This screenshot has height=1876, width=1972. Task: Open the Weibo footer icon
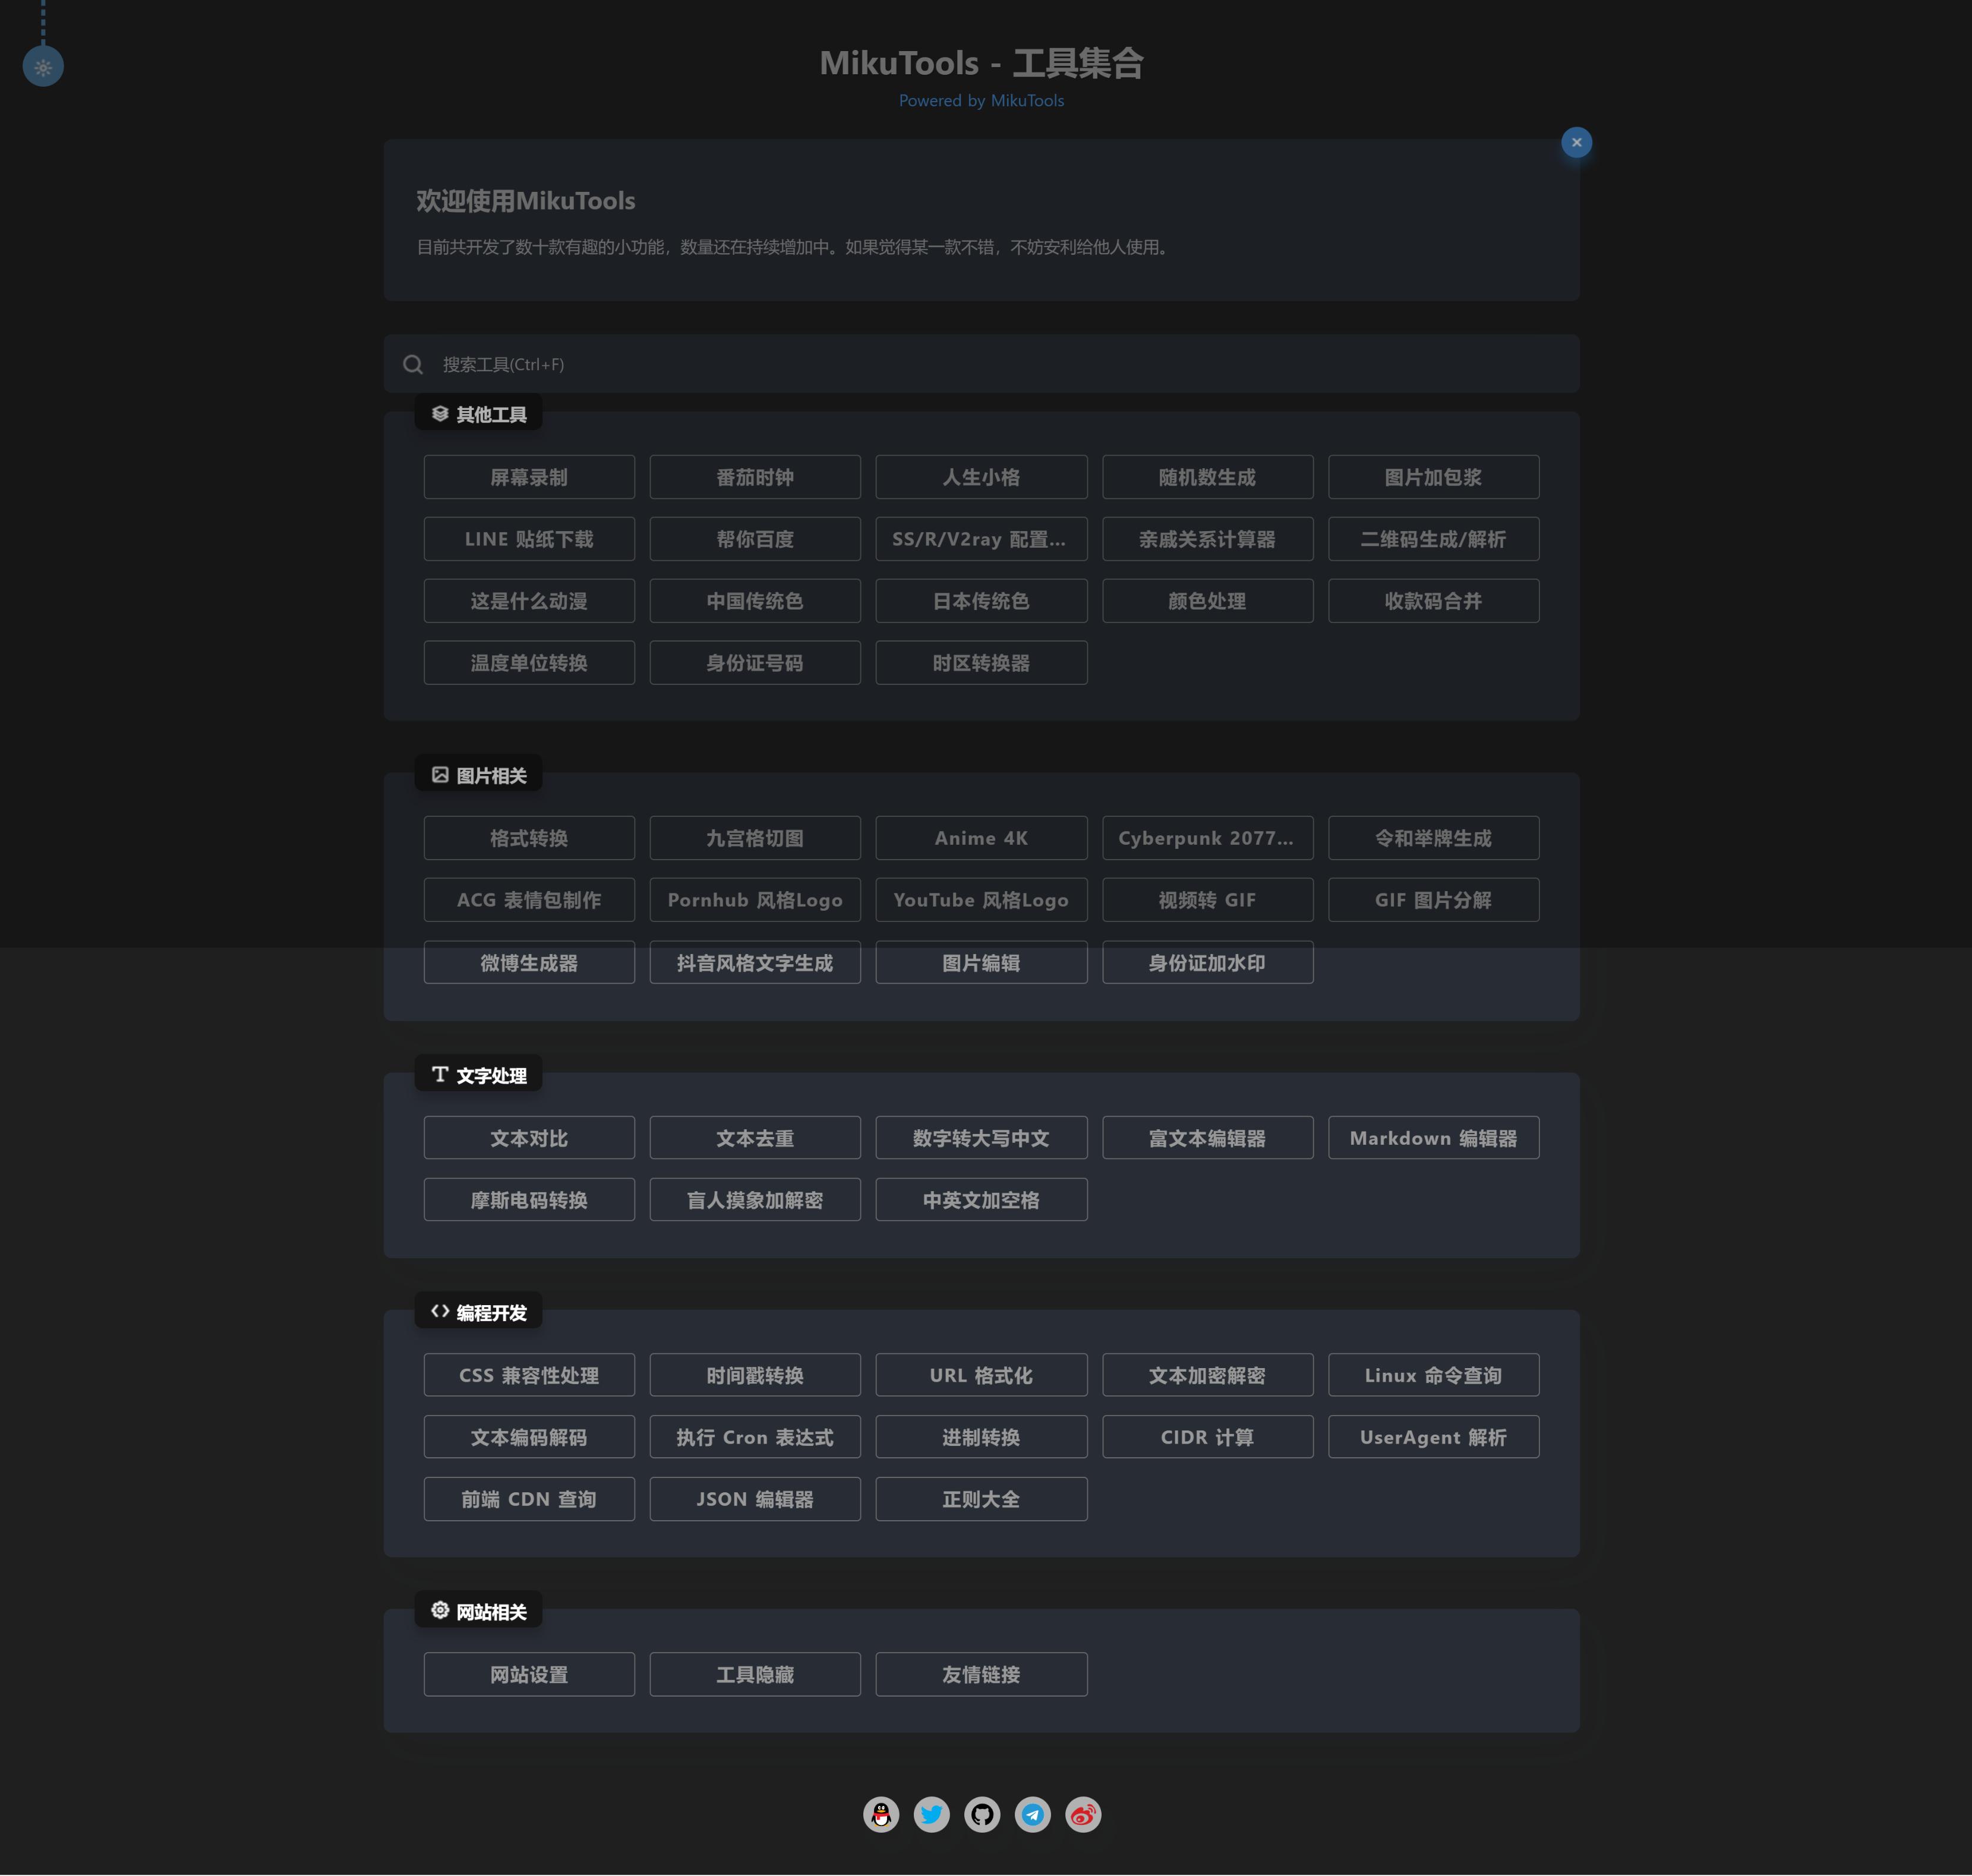[1083, 1814]
